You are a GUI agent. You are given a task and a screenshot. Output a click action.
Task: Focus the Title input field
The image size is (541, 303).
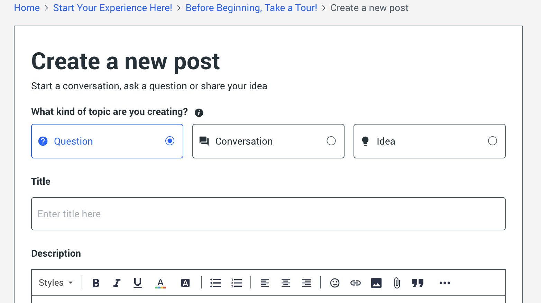pos(268,214)
